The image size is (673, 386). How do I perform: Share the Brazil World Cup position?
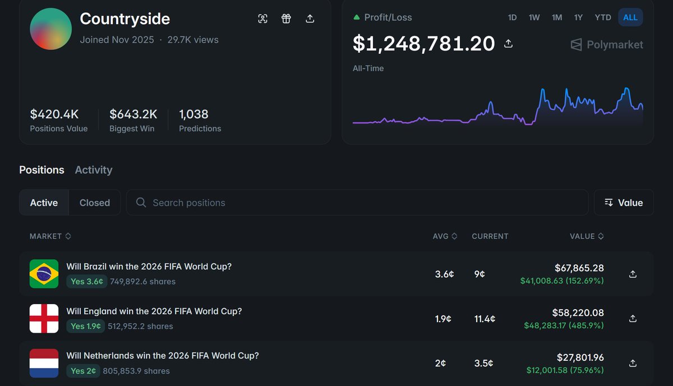click(x=633, y=274)
